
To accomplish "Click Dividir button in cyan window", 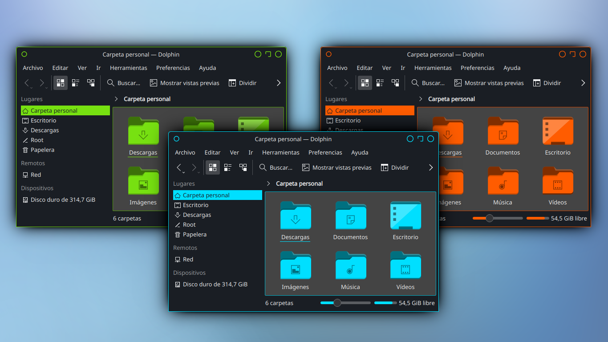I will [395, 167].
